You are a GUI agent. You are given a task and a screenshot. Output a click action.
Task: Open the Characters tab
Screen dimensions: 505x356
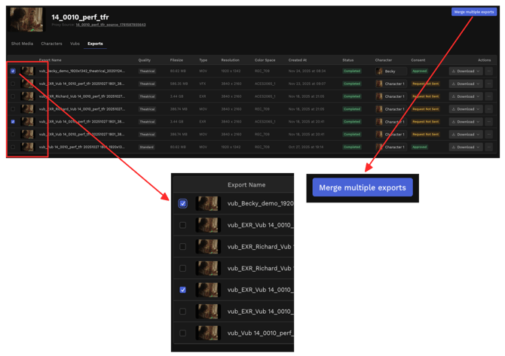coord(51,44)
